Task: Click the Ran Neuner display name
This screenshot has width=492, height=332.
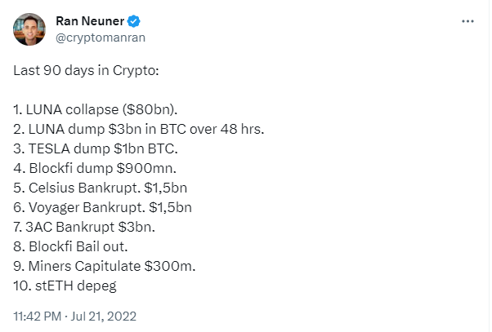Action: pyautogui.click(x=90, y=21)
